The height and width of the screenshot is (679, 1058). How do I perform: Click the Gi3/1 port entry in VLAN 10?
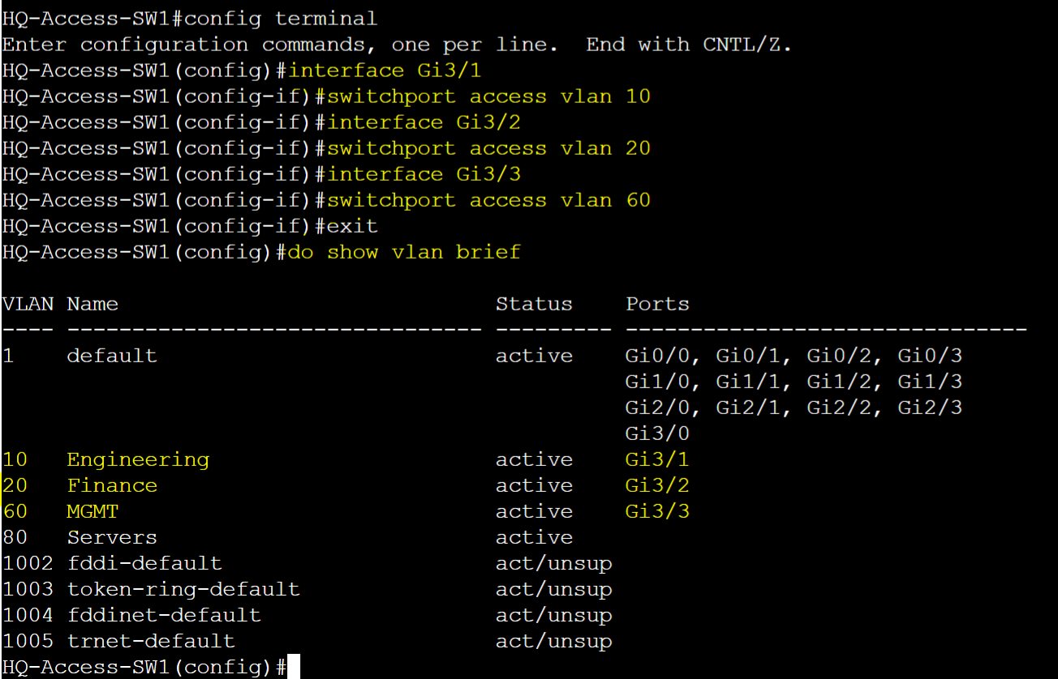[x=657, y=459]
